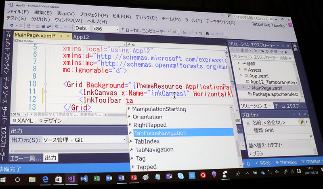Open the ビルド(B) menu
This screenshot has height=189, width=323.
pos(122,16)
